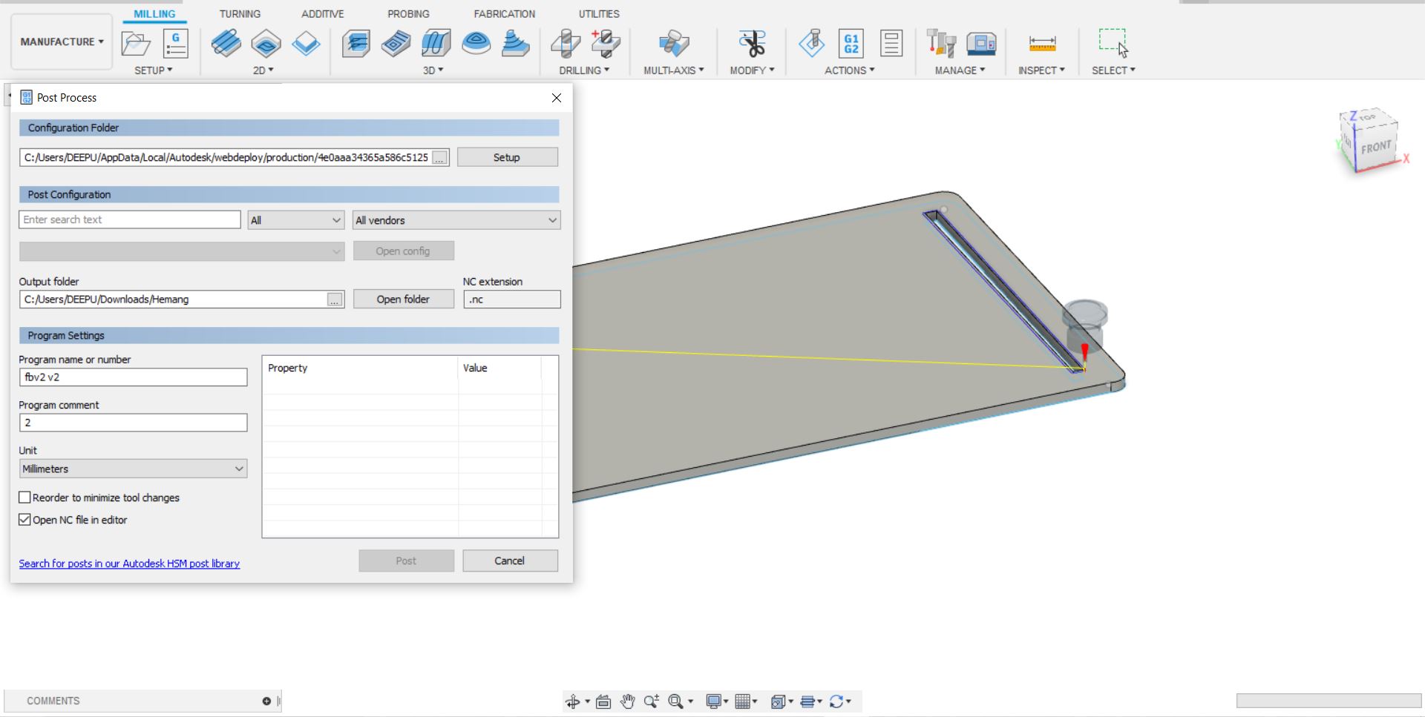Image resolution: width=1425 pixels, height=717 pixels.
Task: Select the 3D Adaptive Clearing tool
Action: [356, 44]
